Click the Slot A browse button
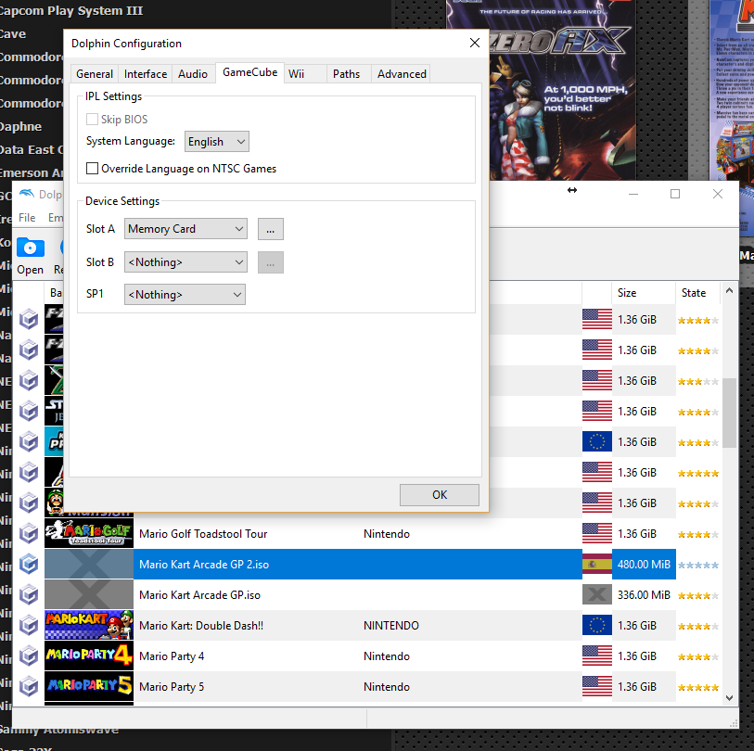The width and height of the screenshot is (754, 751). coord(271,229)
